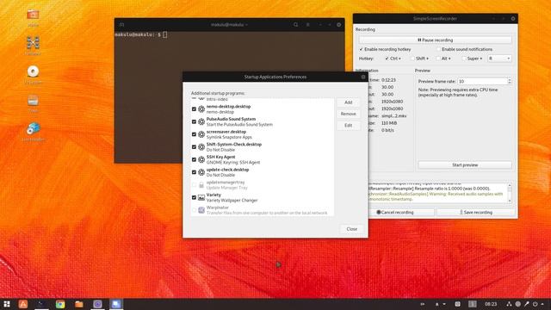This screenshot has height=310, width=551.
Task: Enable the Super hotkey modifier
Action: click(x=464, y=59)
